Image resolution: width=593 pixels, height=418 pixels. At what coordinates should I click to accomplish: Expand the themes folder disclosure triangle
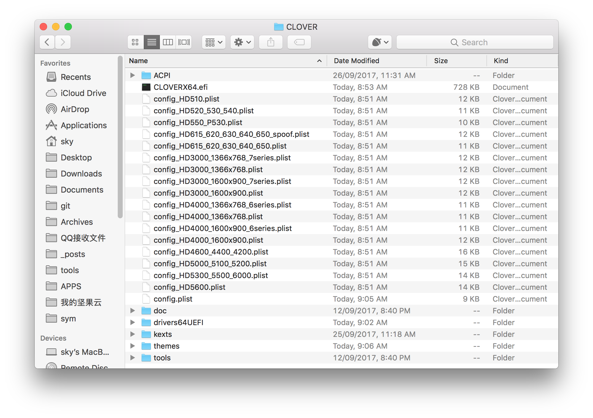click(x=133, y=346)
